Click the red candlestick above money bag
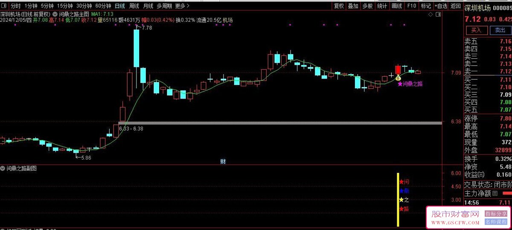The width and height of the screenshot is (512, 230). [x=398, y=70]
